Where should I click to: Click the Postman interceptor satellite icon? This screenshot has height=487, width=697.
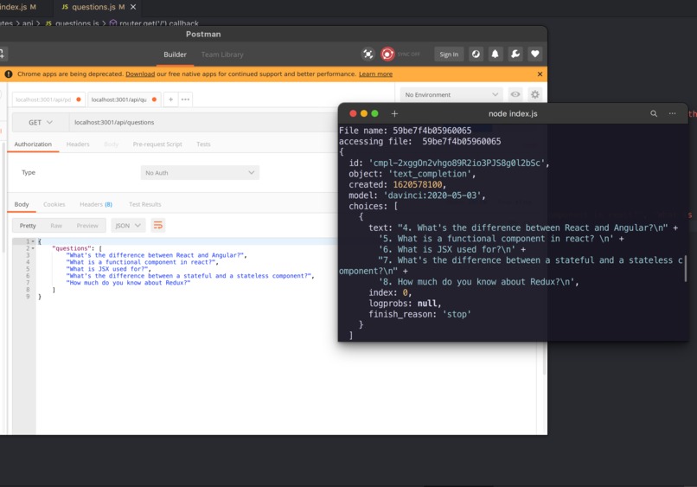[368, 54]
